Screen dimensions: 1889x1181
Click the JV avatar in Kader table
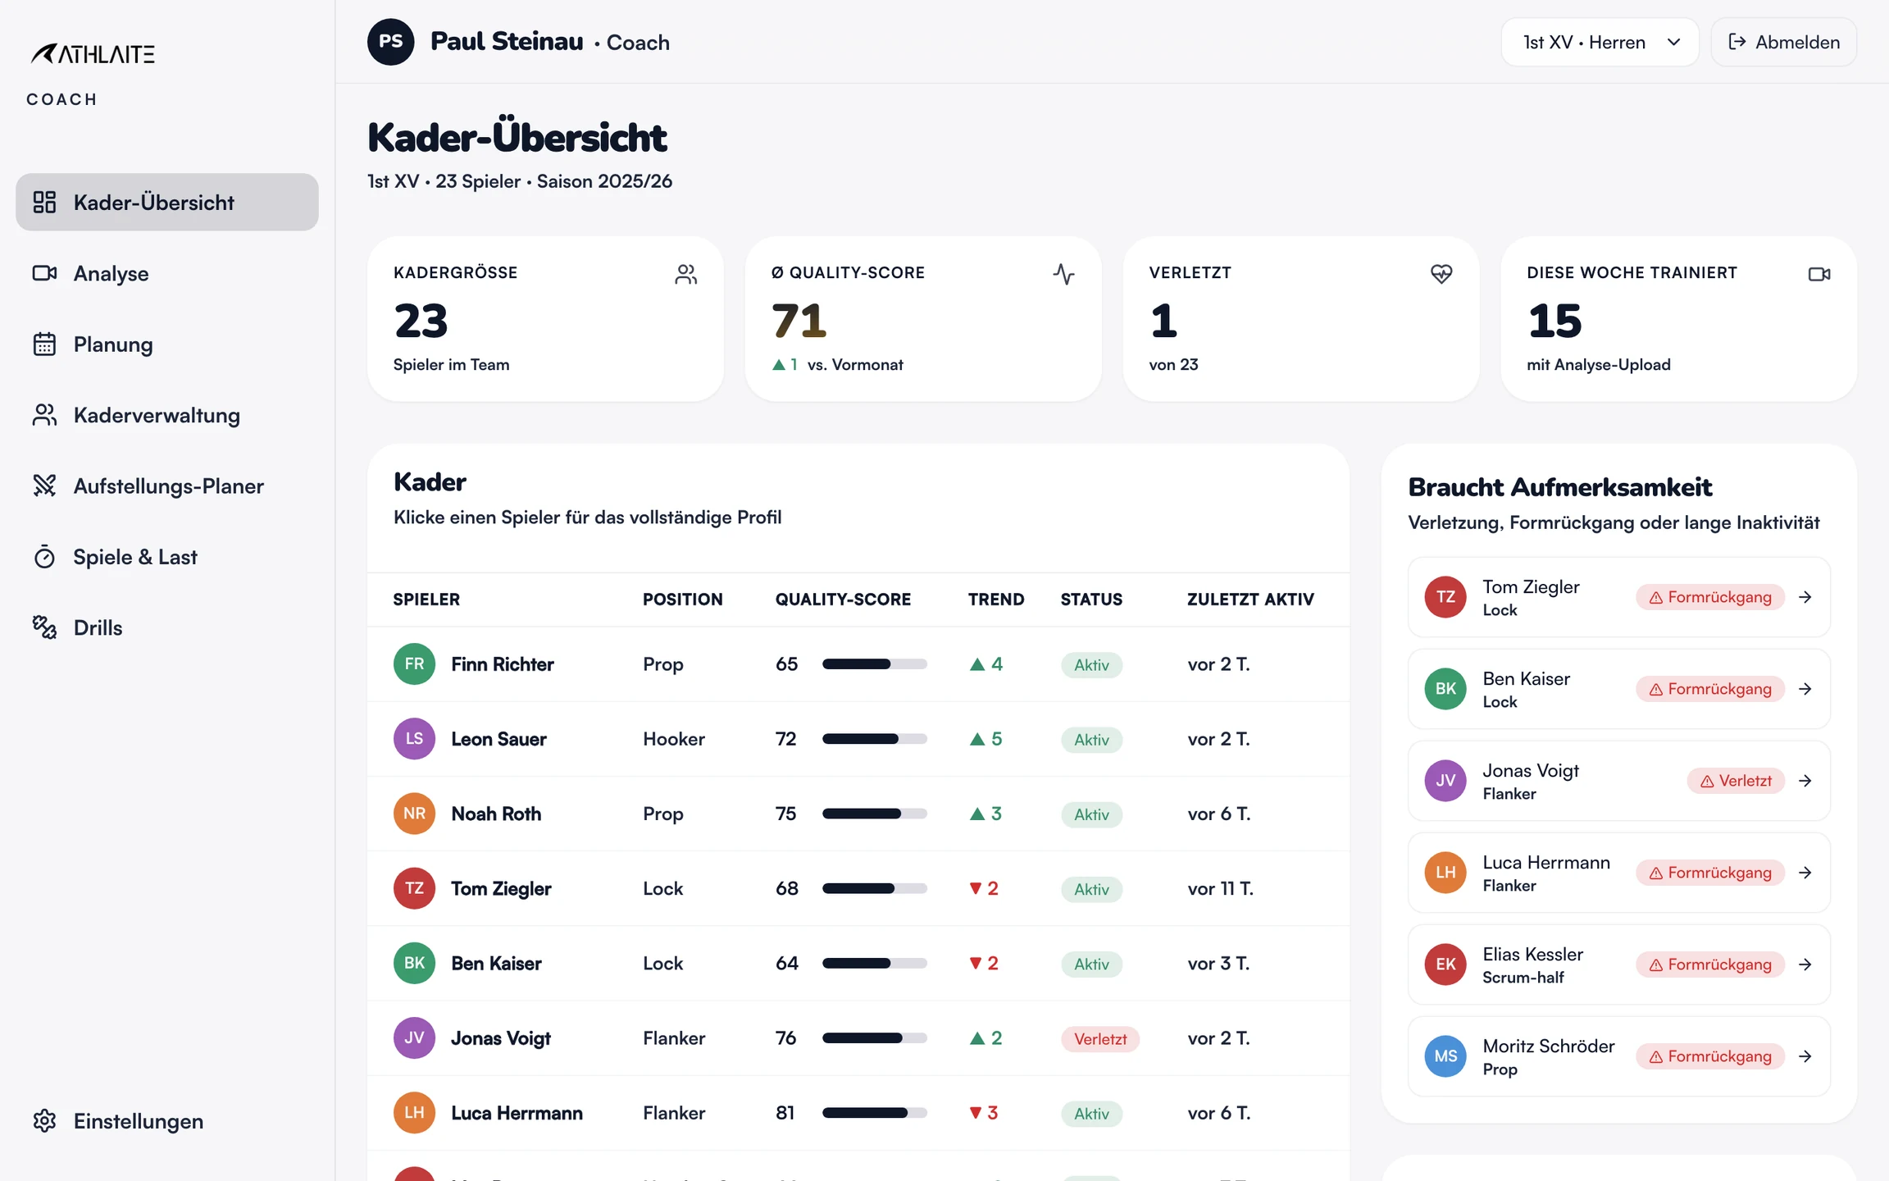click(414, 1038)
